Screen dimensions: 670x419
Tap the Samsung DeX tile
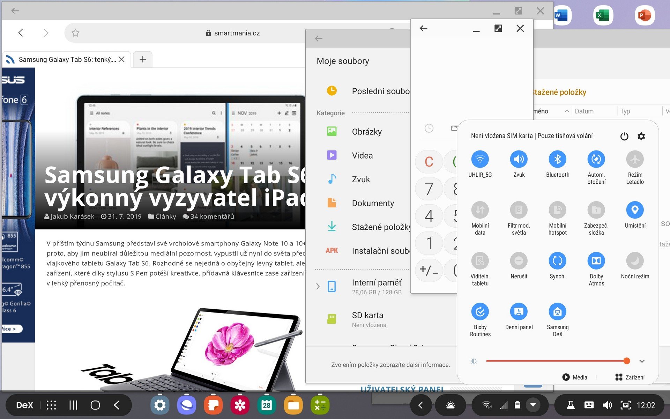click(557, 311)
